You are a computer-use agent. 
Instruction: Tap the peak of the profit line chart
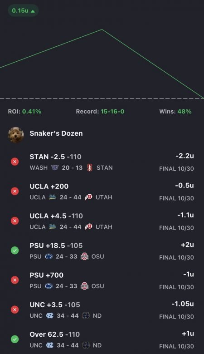click(x=102, y=29)
